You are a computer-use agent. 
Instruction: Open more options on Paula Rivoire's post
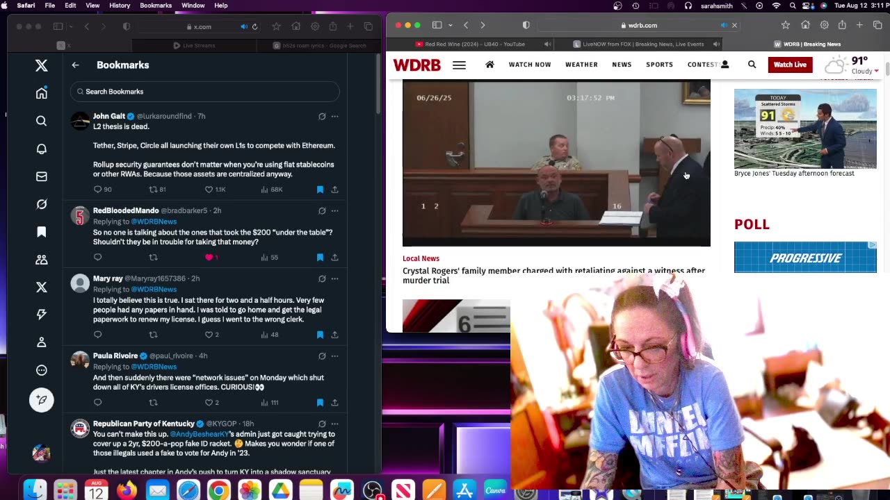click(334, 356)
